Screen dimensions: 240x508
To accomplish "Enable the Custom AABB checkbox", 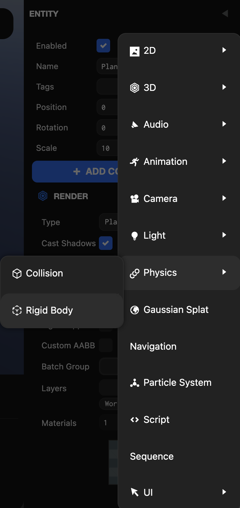I will click(x=106, y=345).
